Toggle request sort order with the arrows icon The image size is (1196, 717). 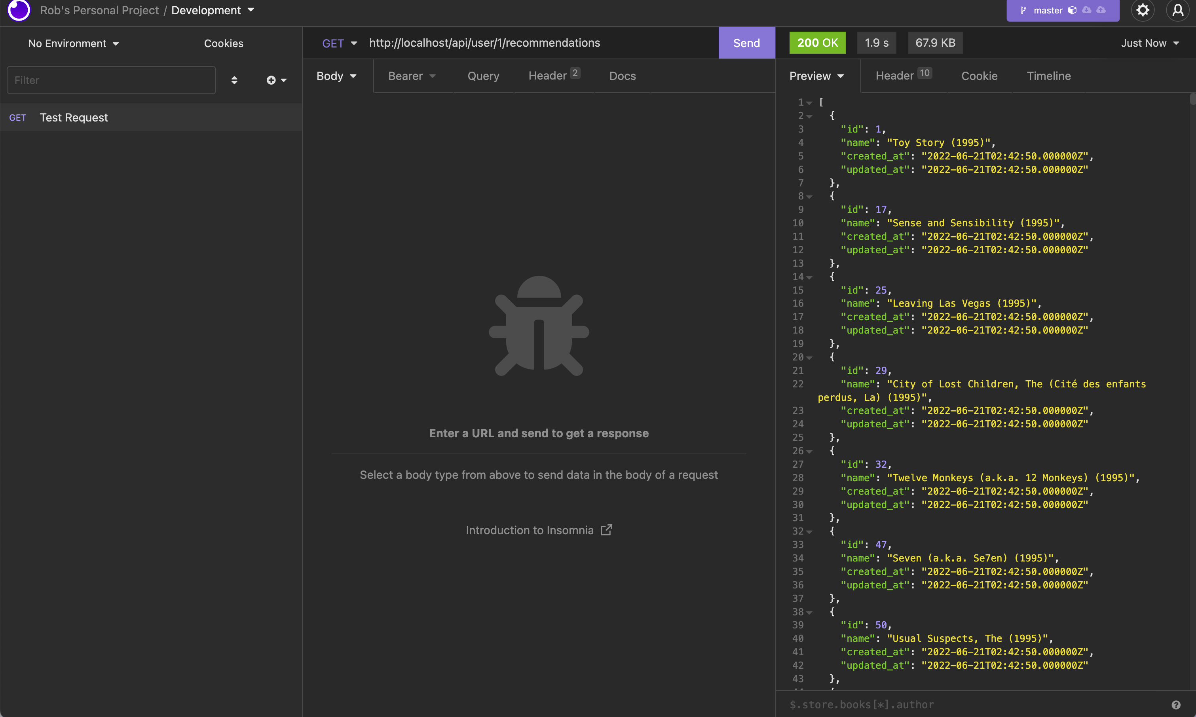(235, 80)
